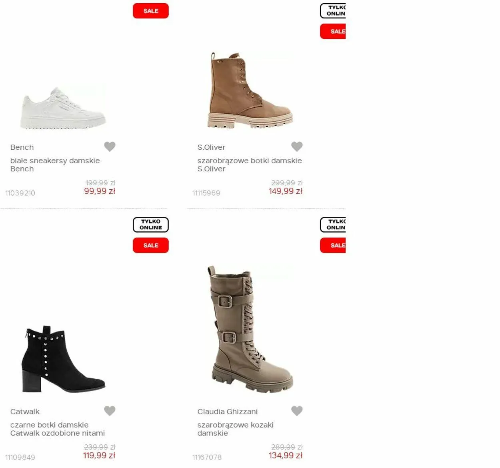Viewport: 500px width, 468px height.
Task: Open white Bench sneaker product image
Action: click(x=63, y=108)
